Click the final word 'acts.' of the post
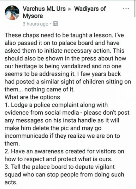The width and height of the screenshot is (136, 189). point(11,182)
